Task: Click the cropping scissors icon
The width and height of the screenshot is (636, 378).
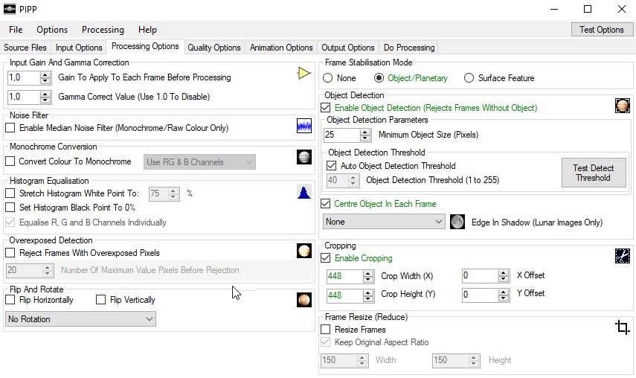Action: coord(623,256)
